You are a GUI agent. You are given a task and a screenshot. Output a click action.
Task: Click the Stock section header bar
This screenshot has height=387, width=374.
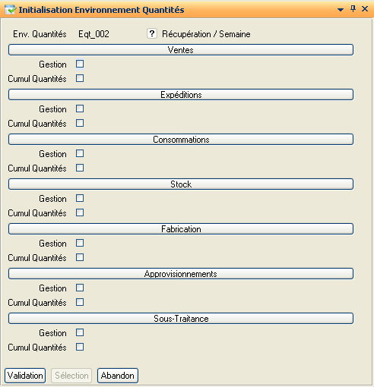point(181,184)
